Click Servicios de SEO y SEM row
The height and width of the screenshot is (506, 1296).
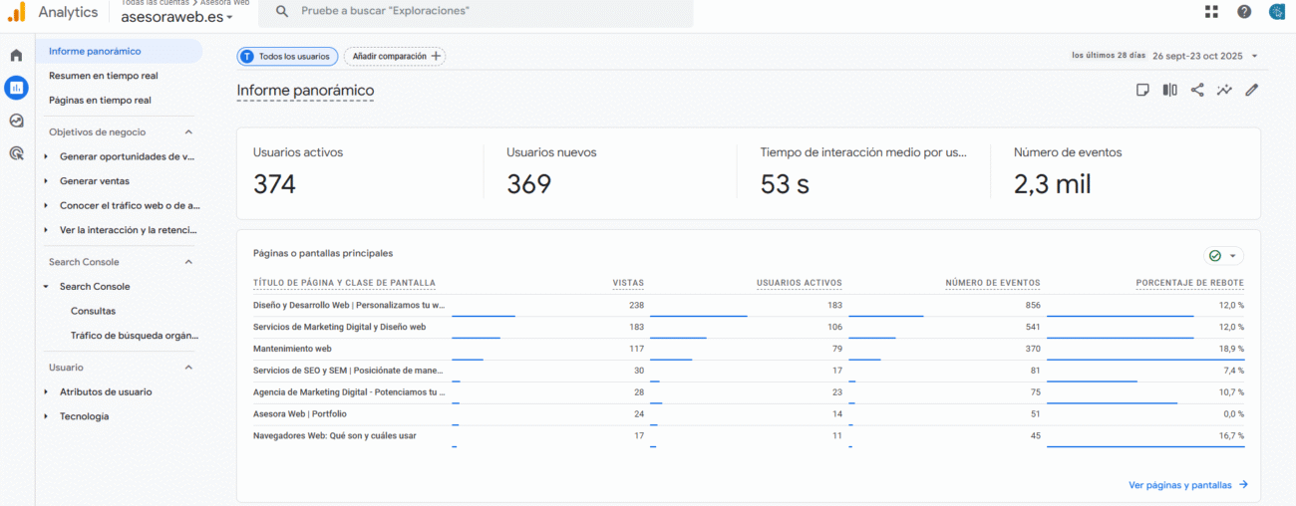point(349,371)
